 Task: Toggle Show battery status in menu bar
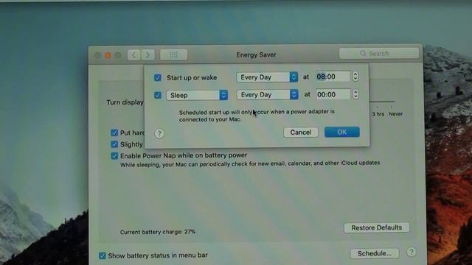click(103, 255)
